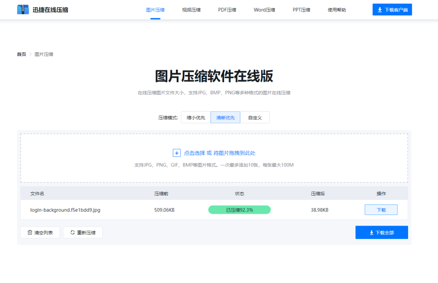The image size is (438, 283).
Task: Click the plus icon in the upload area
Action: [x=177, y=153]
